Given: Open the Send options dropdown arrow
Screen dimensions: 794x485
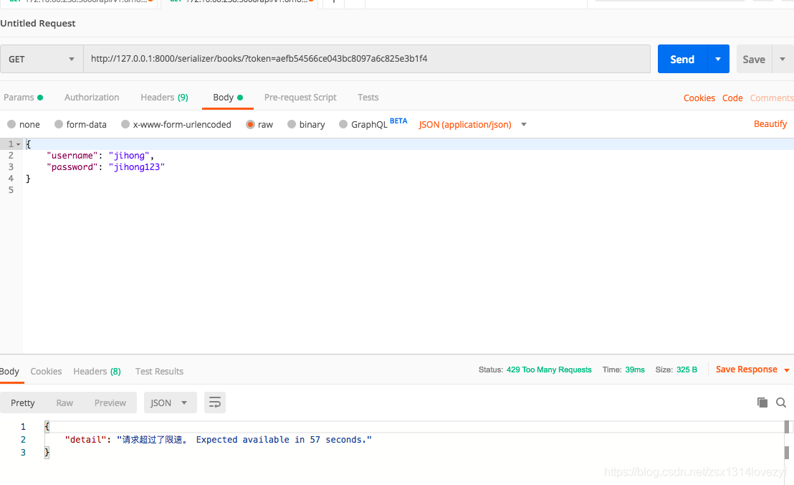Looking at the screenshot, I should [x=718, y=59].
